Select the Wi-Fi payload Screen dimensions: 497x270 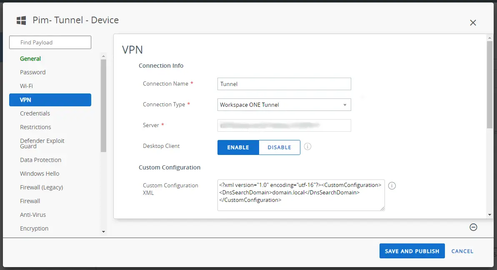(26, 86)
